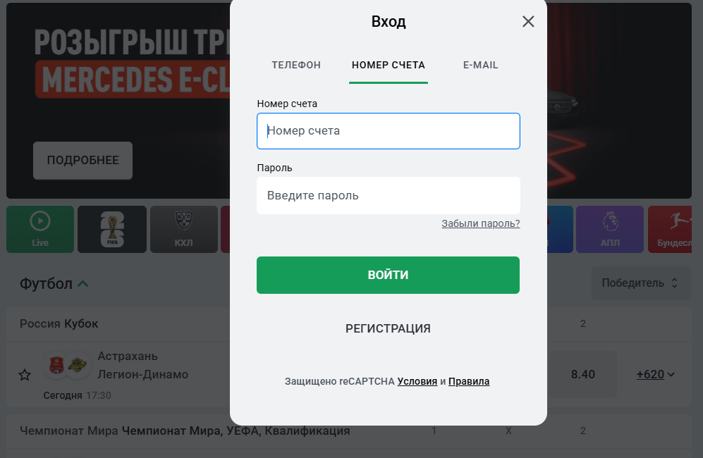The width and height of the screenshot is (703, 458).
Task: Open the АПЛ Premier League tile
Action: (x=609, y=229)
